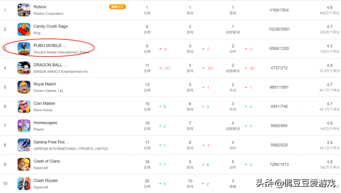Click the DRAGON BALL game icon

click(24, 68)
